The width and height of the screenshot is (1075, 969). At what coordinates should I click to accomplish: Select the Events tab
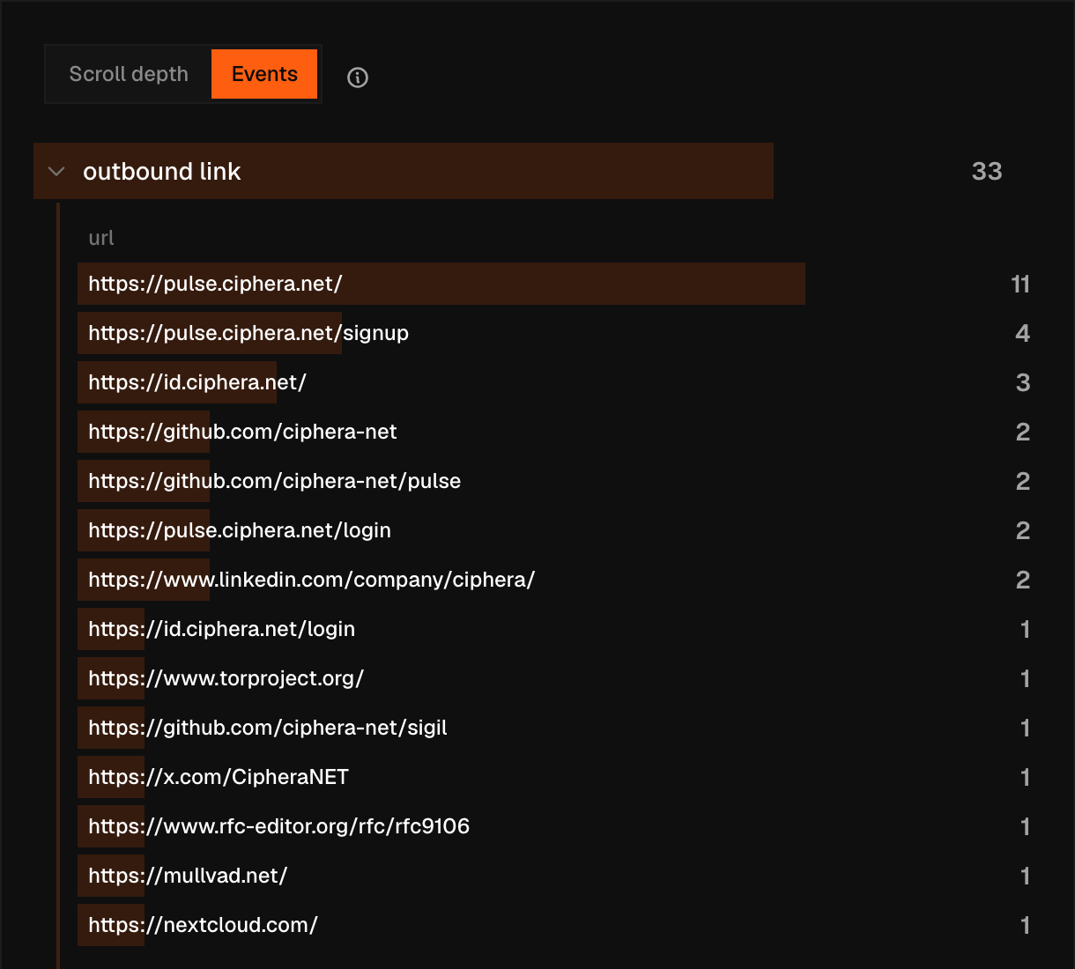pos(264,74)
